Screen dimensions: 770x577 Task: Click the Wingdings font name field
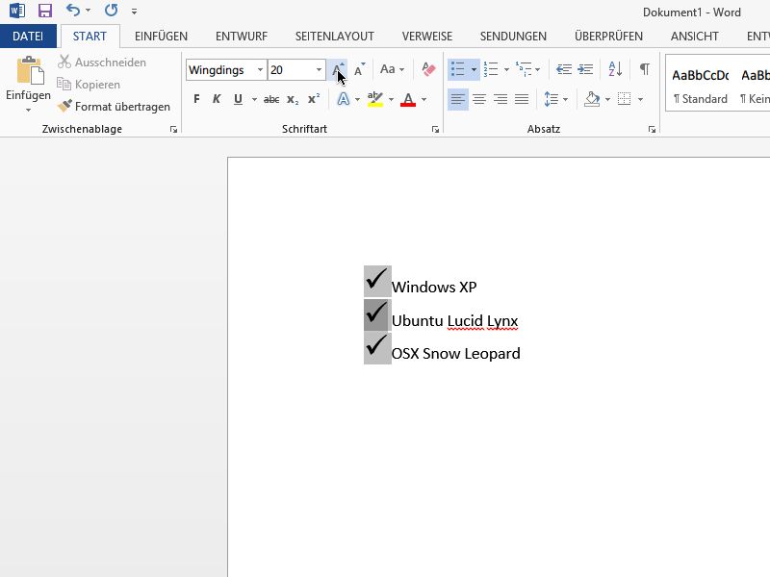[x=221, y=70]
